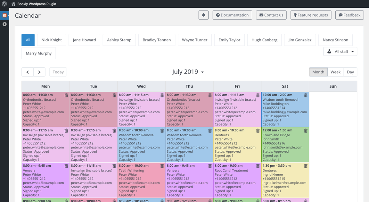Delete Tuesday third-row 8:00 - 11:15 am Invisalign appointment

pyautogui.click(x=114, y=166)
